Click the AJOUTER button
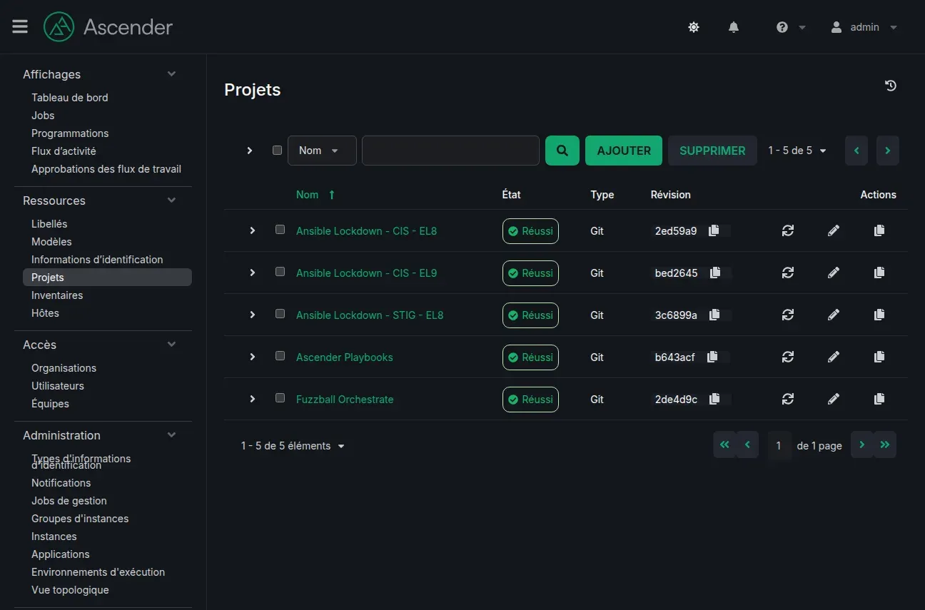Image resolution: width=925 pixels, height=610 pixels. [624, 151]
